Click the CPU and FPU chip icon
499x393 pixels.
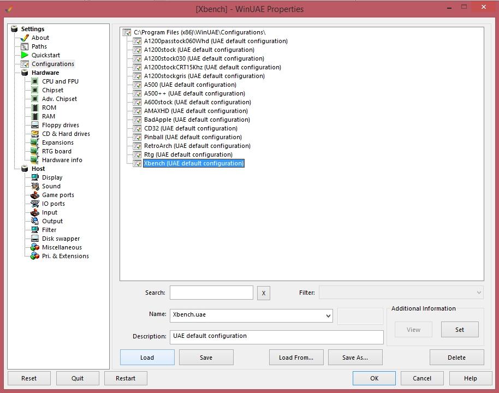coord(35,81)
